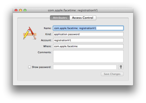Zoom the window using the green button
Viewport: 146px width, 103px height.
25,10
